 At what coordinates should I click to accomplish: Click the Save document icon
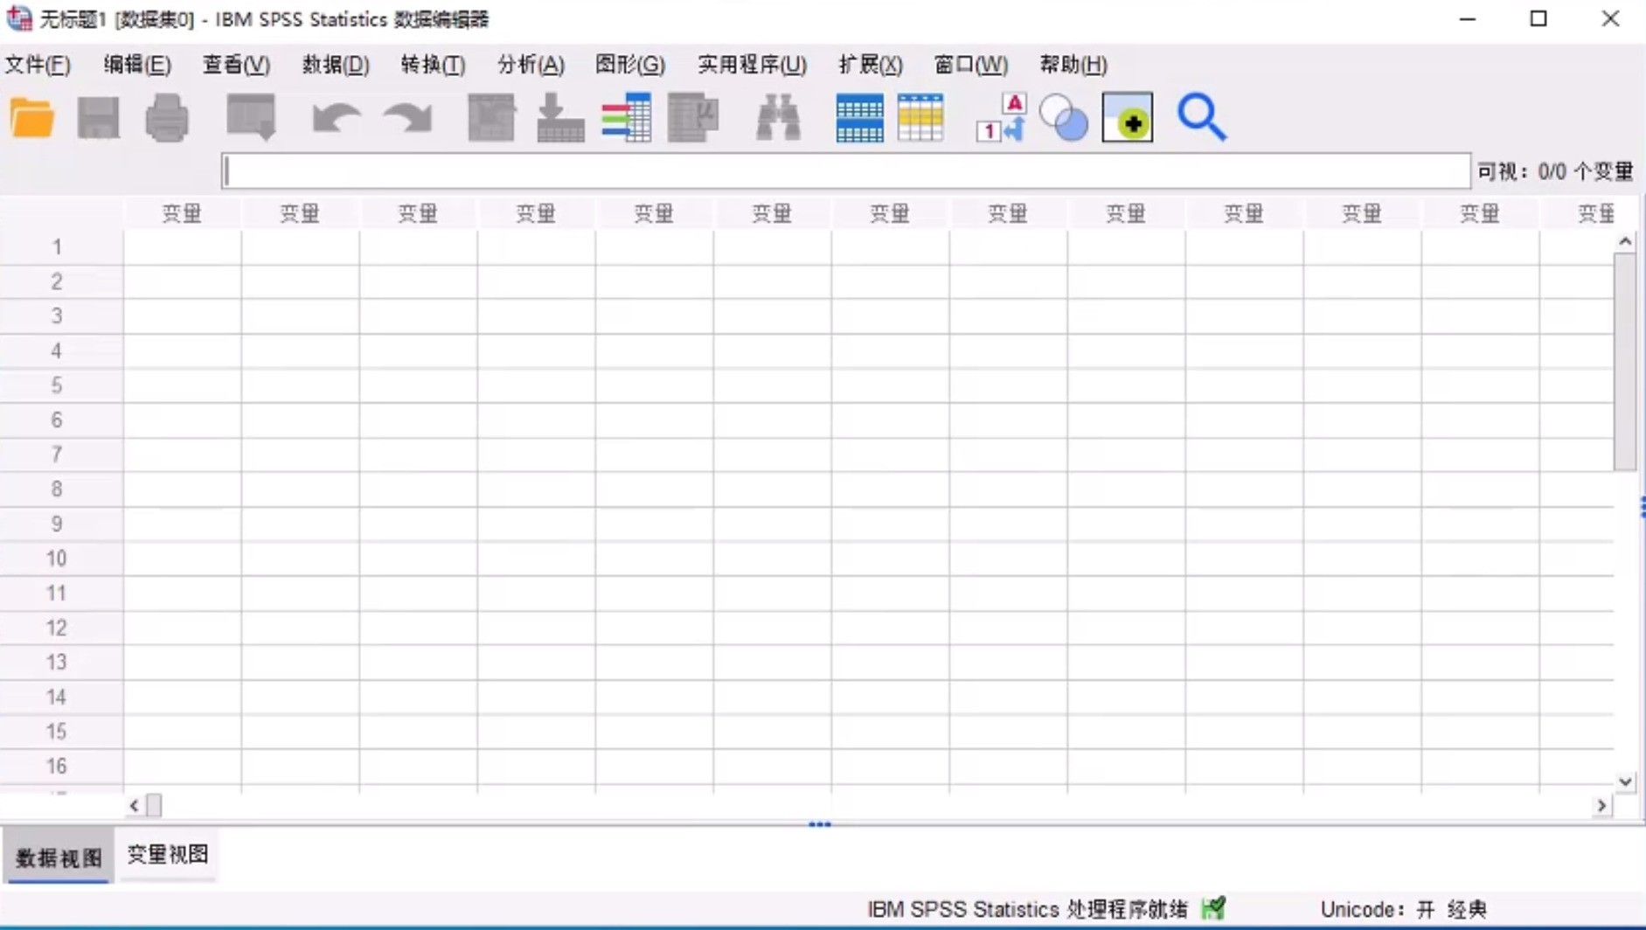click(x=97, y=118)
